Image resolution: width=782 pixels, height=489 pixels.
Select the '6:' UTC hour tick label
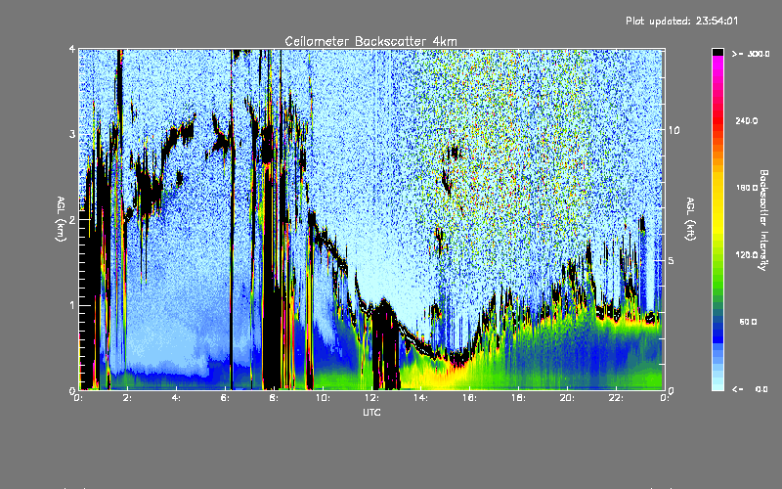tap(225, 398)
